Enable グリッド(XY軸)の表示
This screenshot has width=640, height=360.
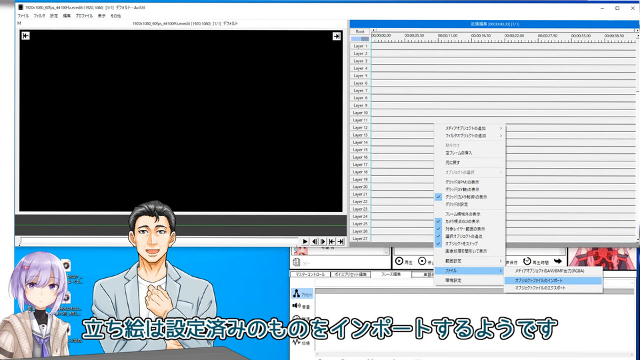coord(469,189)
